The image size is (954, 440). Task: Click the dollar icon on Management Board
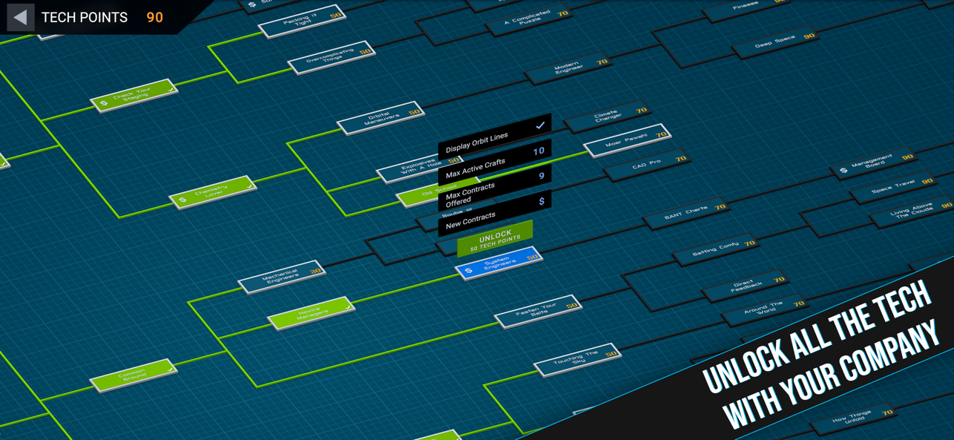tap(843, 171)
